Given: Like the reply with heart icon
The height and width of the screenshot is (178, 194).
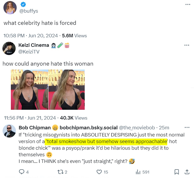Looking at the screenshot, I should pyautogui.click(x=99, y=172).
